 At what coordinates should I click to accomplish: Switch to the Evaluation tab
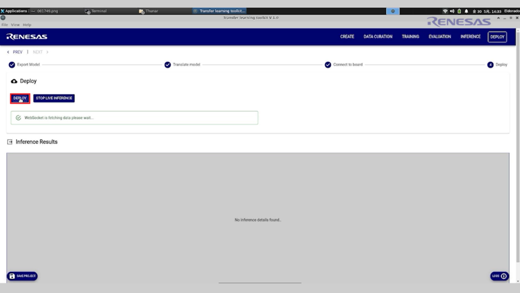tap(440, 37)
